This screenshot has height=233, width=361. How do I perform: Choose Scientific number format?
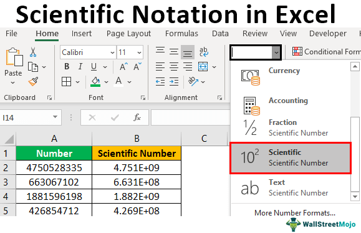(x=291, y=158)
